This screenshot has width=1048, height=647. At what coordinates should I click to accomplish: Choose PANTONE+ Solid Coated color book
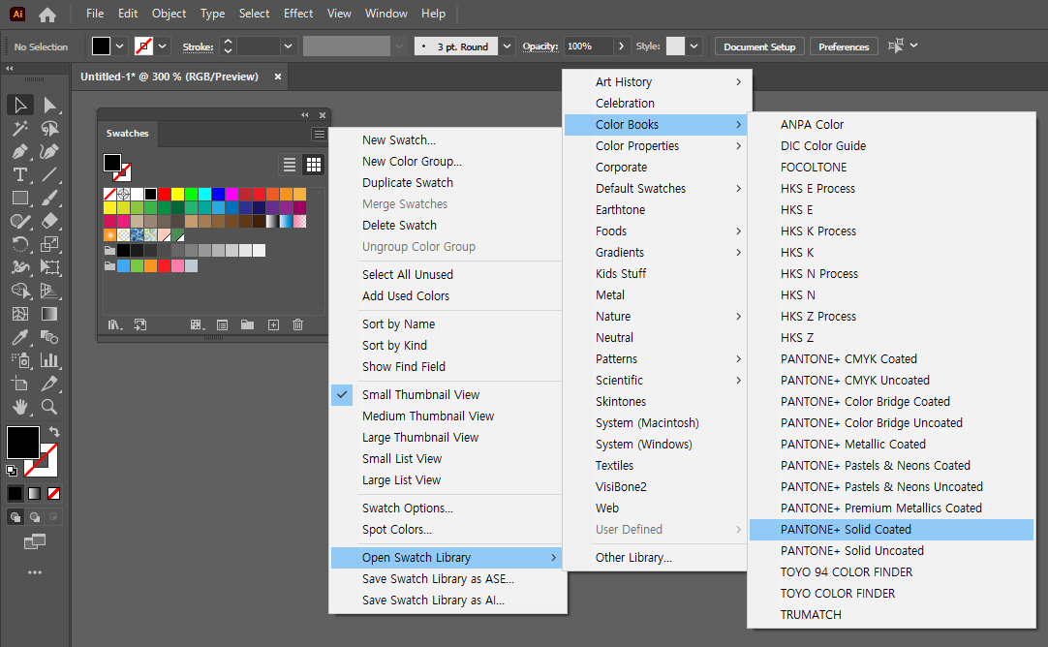892,530
